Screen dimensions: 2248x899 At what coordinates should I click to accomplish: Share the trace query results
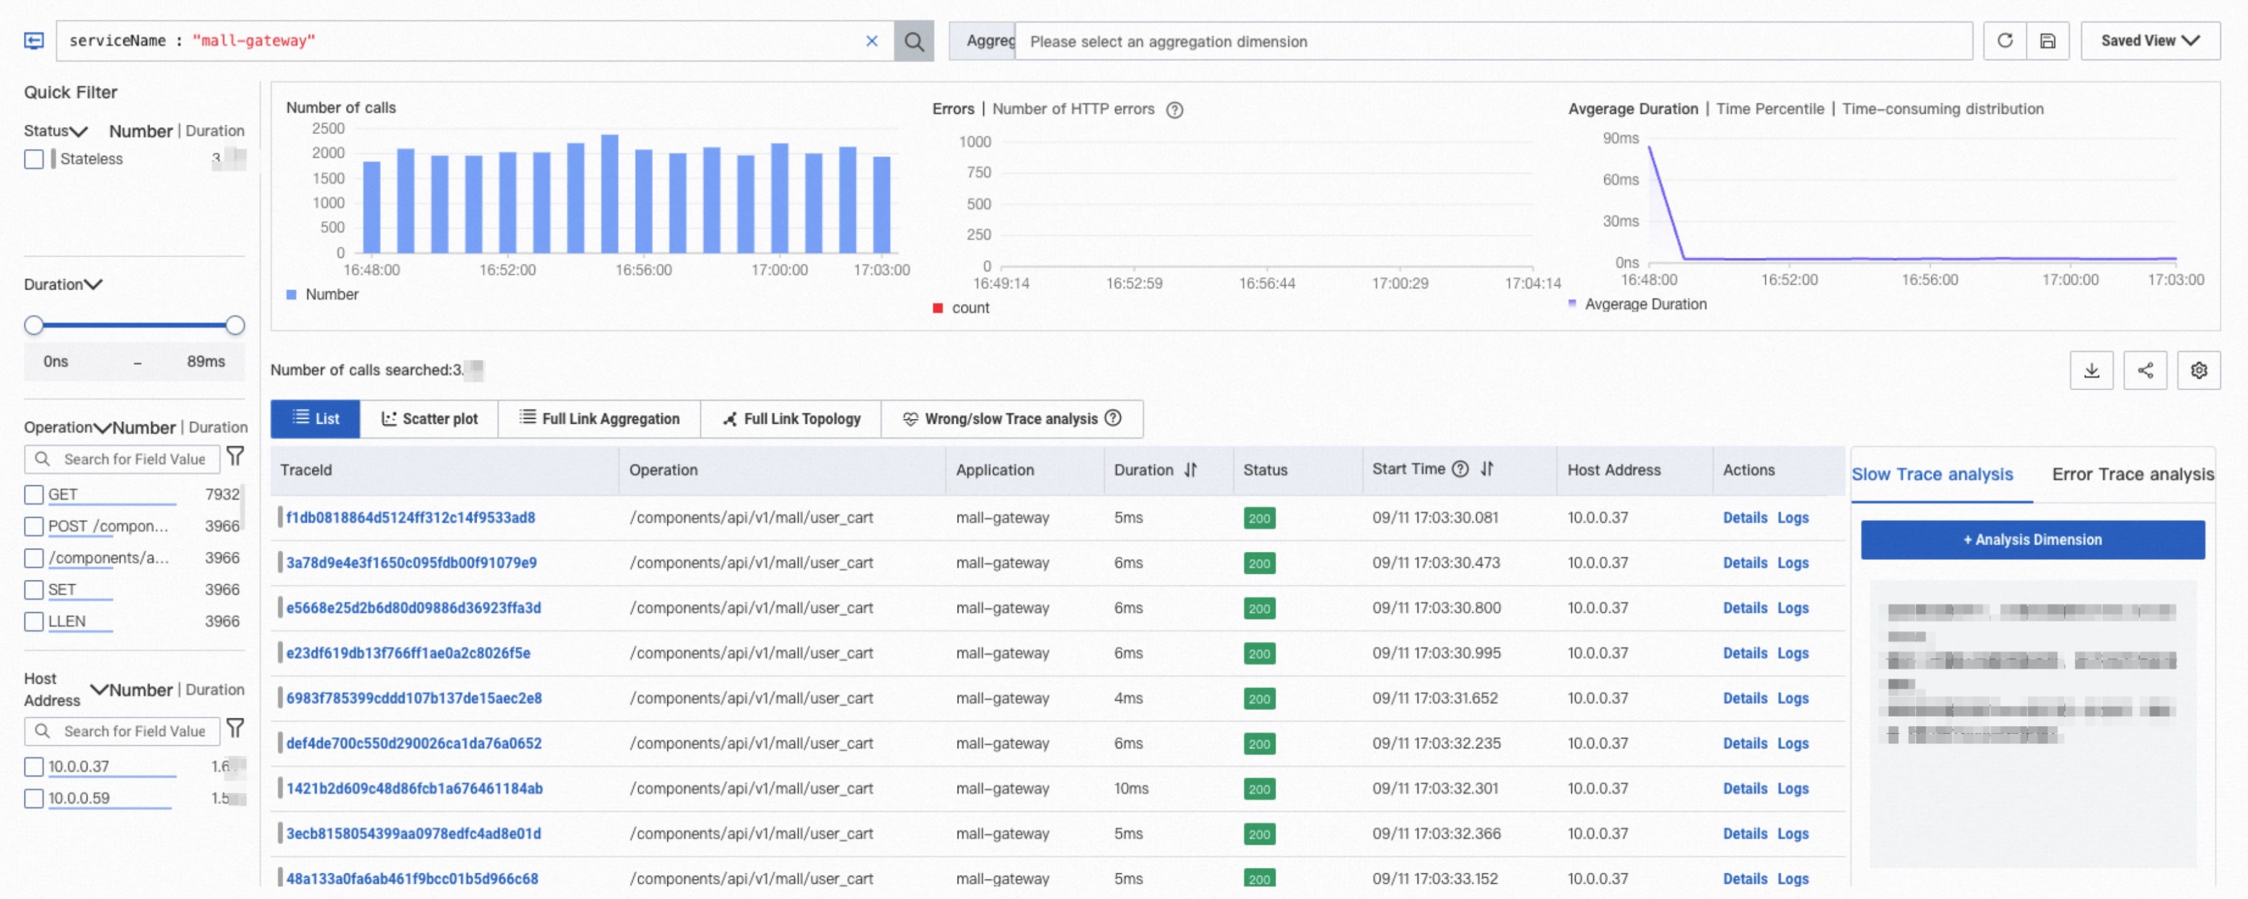pos(2145,370)
